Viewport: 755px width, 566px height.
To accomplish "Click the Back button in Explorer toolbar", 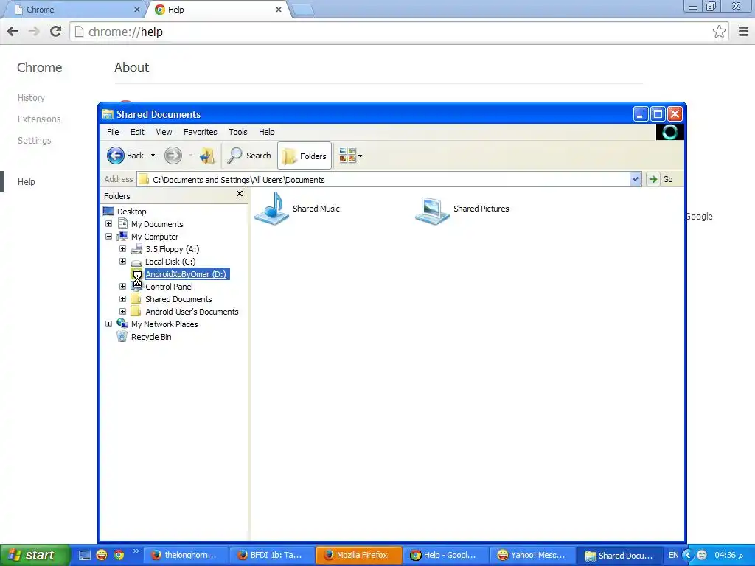I will tap(125, 156).
